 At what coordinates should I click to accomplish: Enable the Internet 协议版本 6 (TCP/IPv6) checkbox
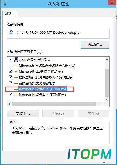[x=10, y=89]
